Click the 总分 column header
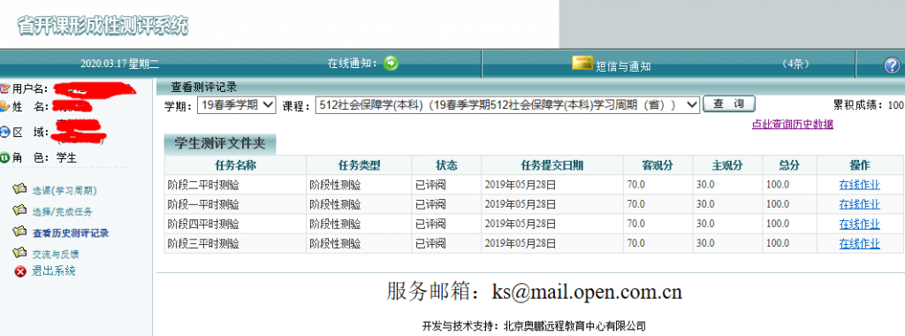The image size is (905, 336). click(790, 165)
